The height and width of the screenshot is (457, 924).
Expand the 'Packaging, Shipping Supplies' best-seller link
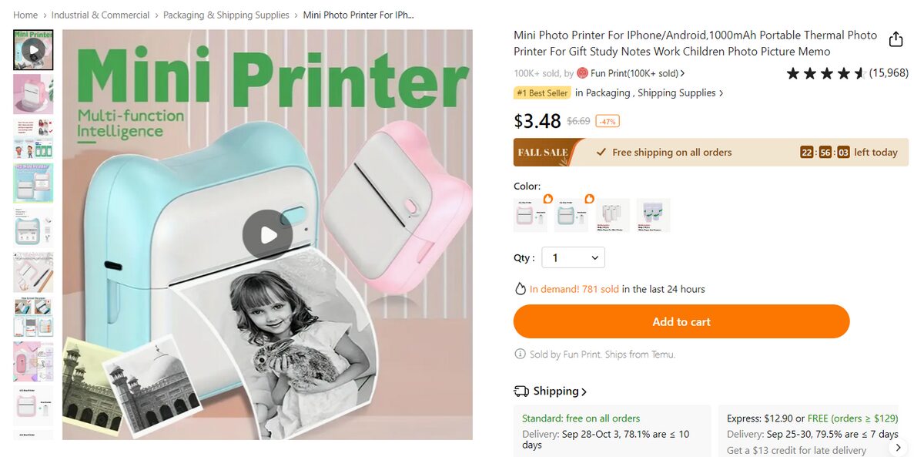click(x=649, y=93)
